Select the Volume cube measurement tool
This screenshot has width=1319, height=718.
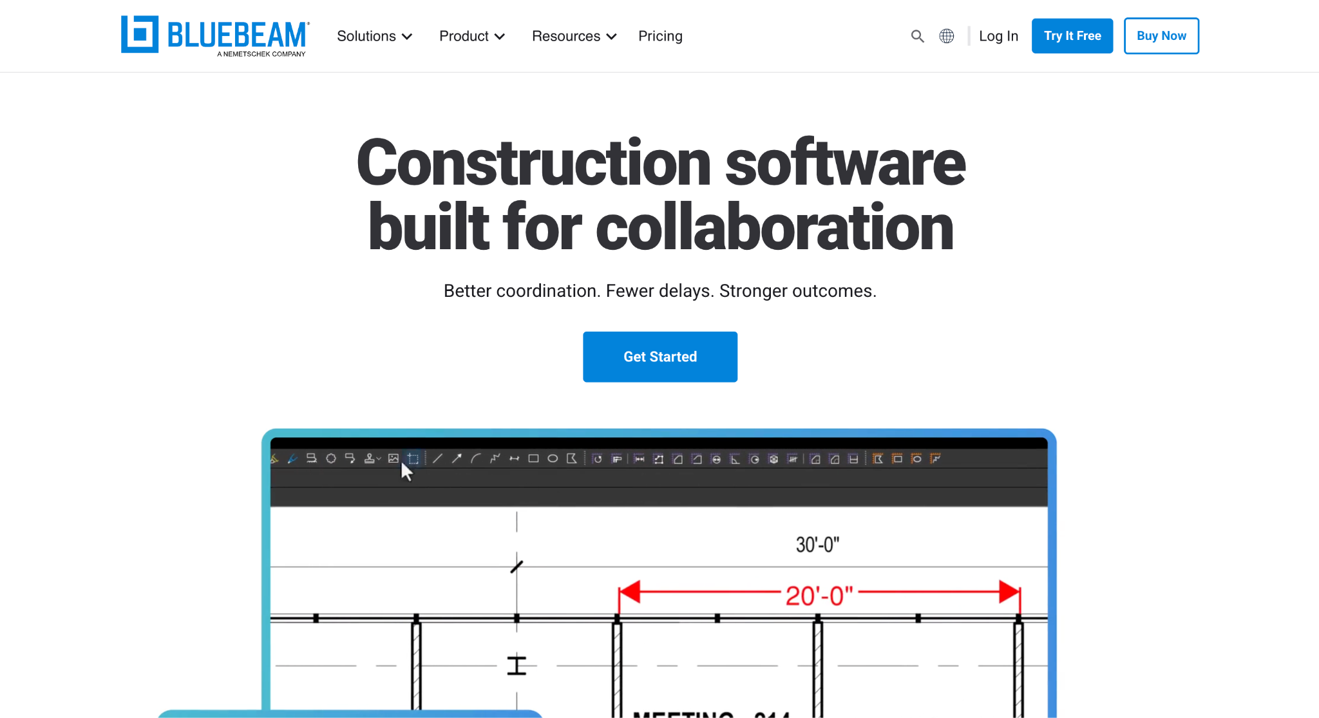[773, 459]
